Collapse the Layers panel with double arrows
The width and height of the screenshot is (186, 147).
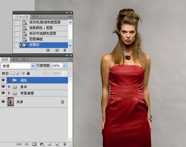pyautogui.click(x=67, y=55)
